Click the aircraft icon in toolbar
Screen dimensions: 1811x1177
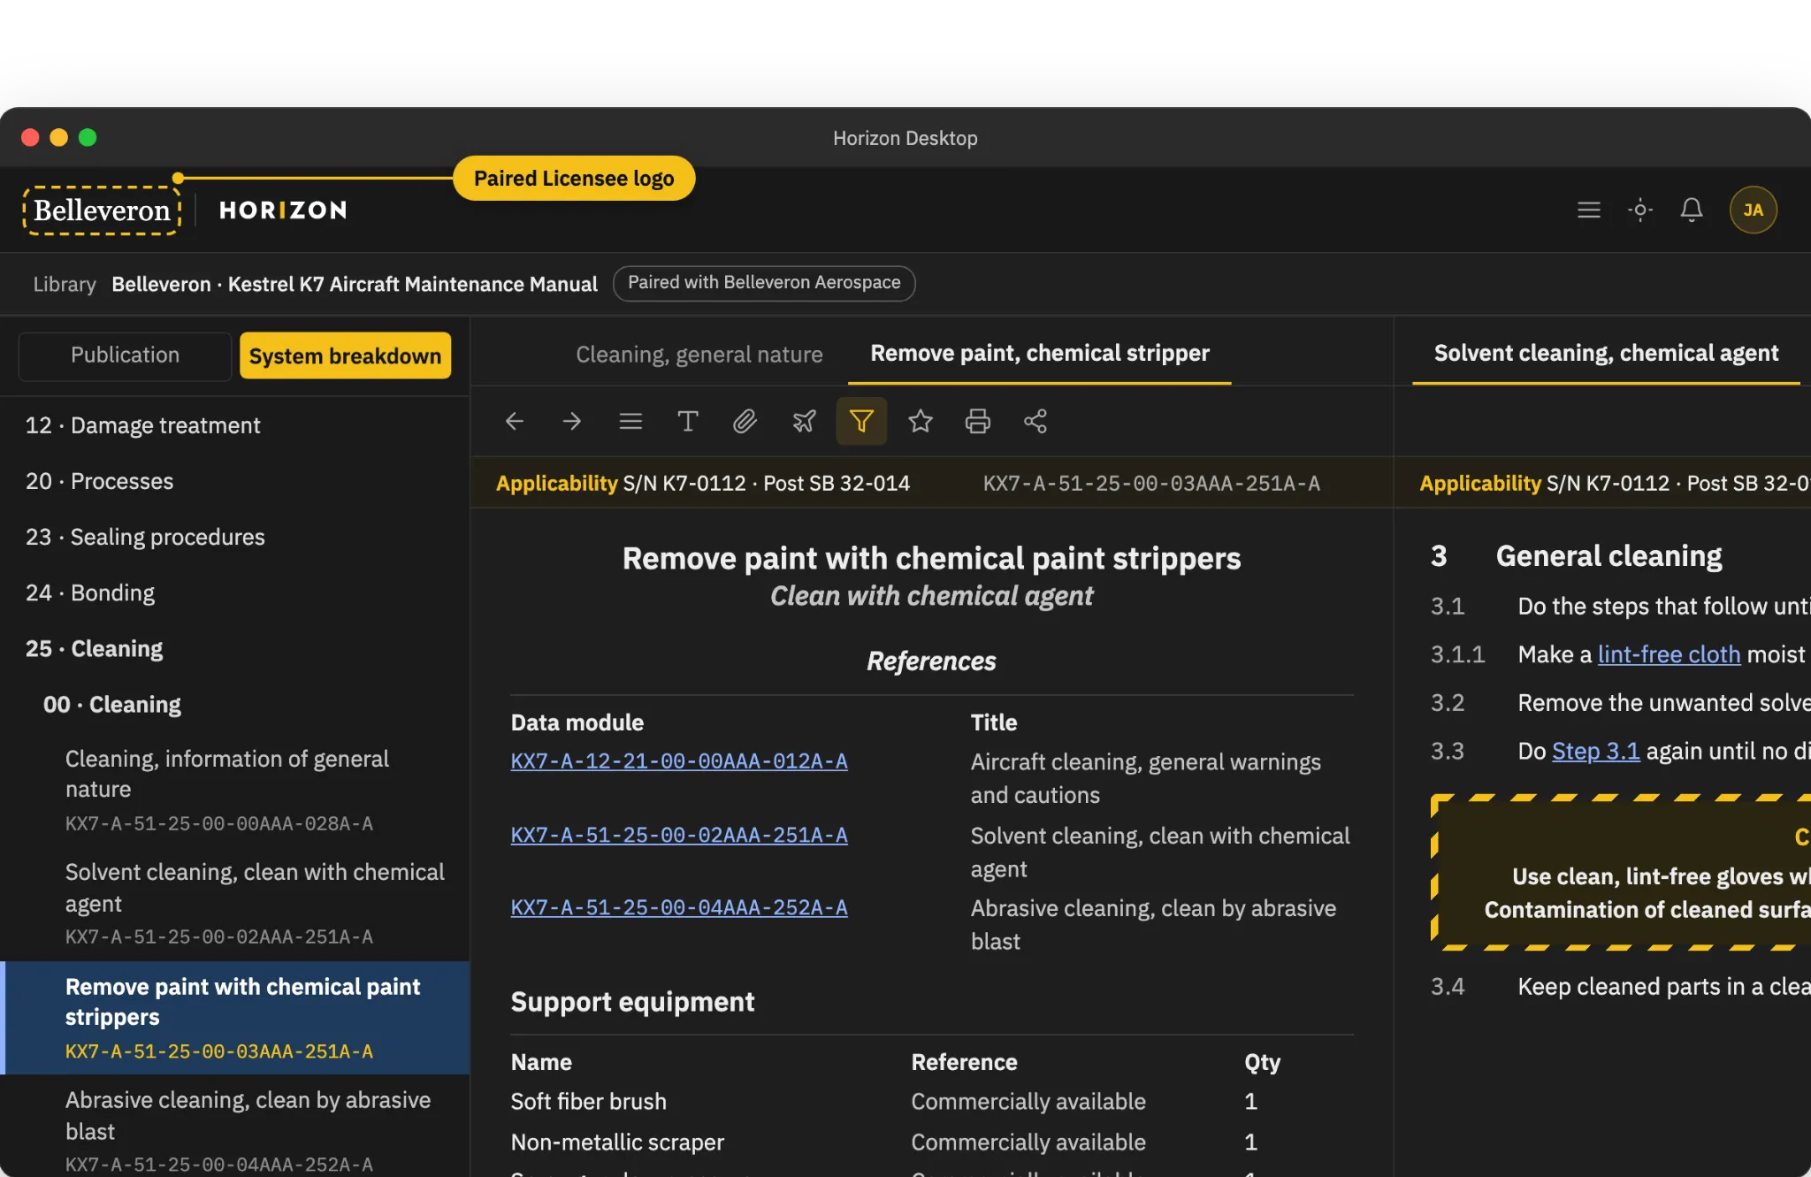[x=804, y=422]
